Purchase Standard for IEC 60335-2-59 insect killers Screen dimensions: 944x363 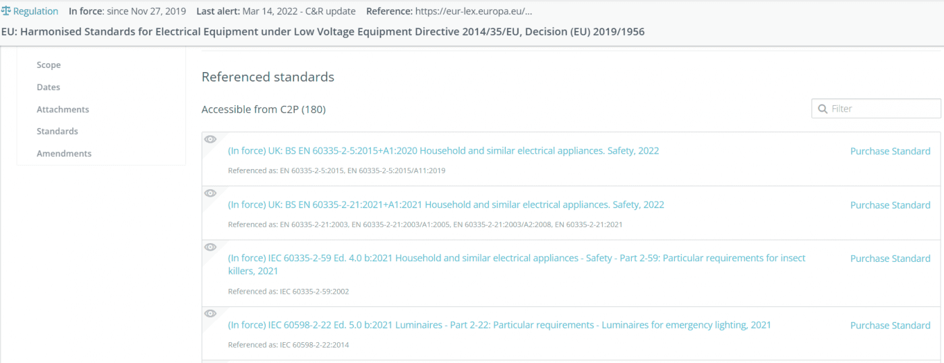(890, 259)
